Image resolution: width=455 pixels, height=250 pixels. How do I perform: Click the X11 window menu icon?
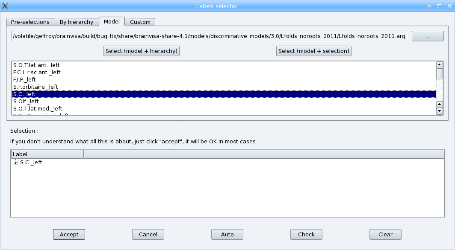coord(5,6)
